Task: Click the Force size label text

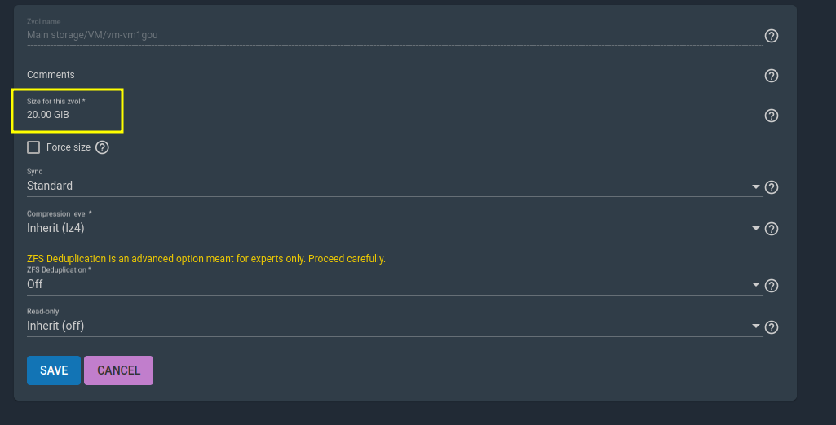Action: click(x=69, y=147)
